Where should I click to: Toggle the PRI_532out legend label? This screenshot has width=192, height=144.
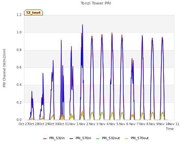pos(111,138)
